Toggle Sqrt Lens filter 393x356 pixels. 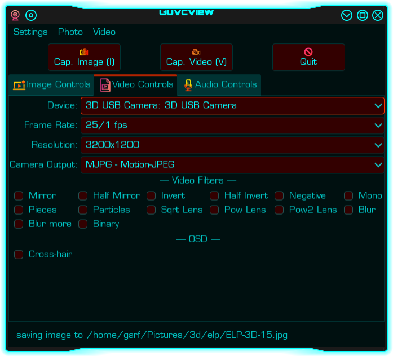[151, 210]
